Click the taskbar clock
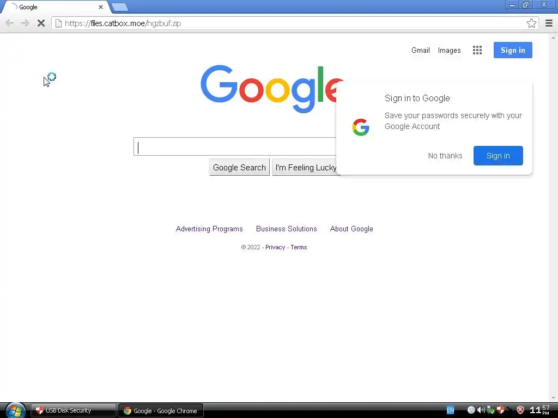The width and height of the screenshot is (558, 418). click(x=540, y=410)
